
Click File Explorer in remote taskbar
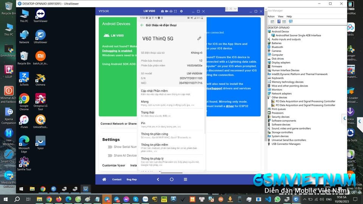click(x=32, y=189)
